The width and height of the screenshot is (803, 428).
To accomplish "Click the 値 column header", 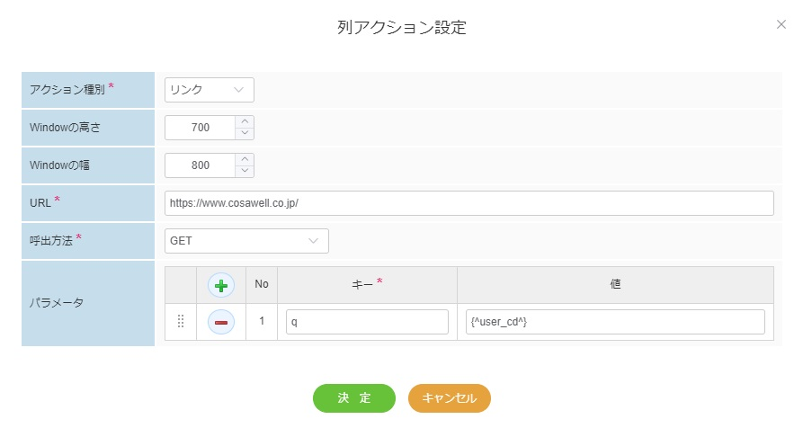I will 615,284.
